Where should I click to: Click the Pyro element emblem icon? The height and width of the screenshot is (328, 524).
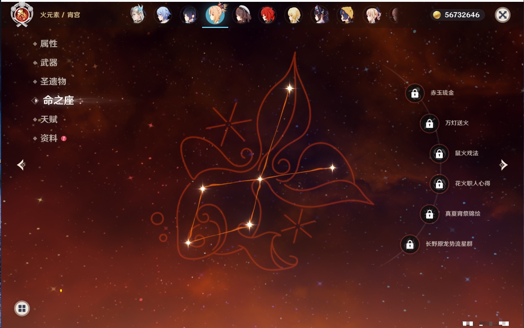click(x=22, y=14)
